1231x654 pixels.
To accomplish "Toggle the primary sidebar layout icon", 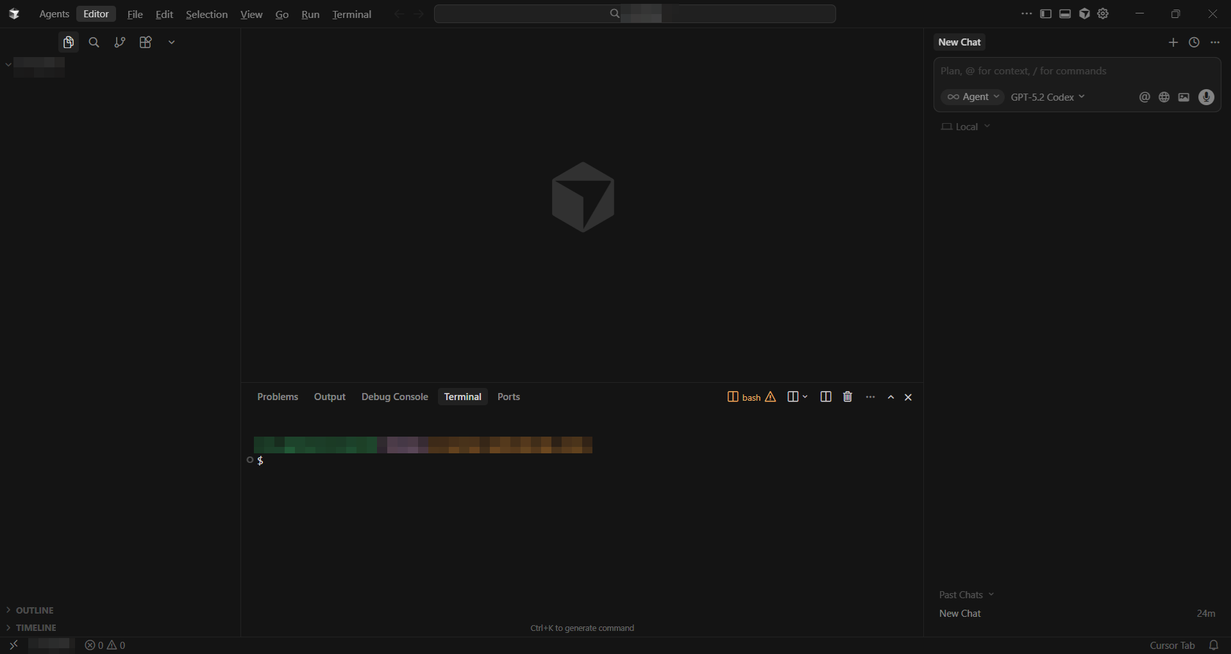I will click(x=1046, y=14).
